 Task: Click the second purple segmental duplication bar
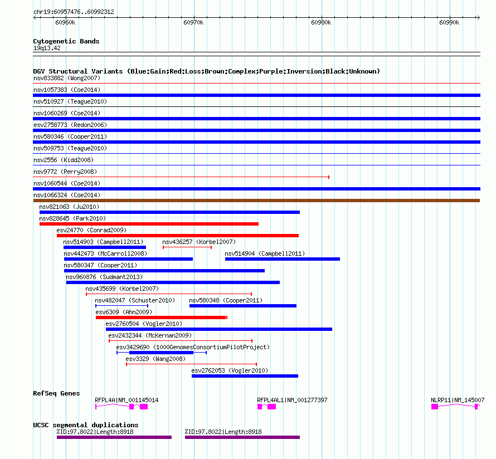[x=242, y=437]
